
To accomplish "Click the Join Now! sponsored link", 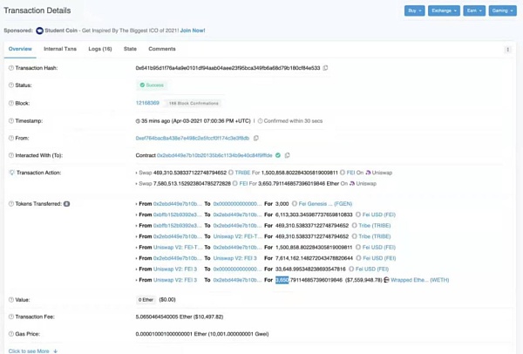I will pyautogui.click(x=193, y=31).
